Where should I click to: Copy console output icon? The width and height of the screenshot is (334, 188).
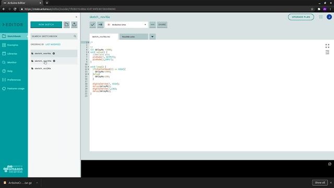[330, 164]
